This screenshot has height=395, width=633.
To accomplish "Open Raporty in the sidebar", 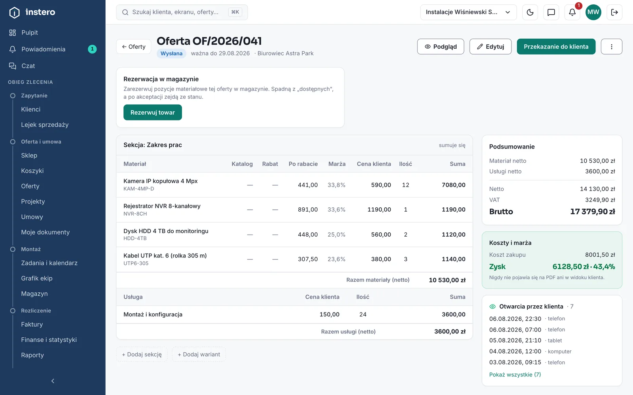I will 32,355.
